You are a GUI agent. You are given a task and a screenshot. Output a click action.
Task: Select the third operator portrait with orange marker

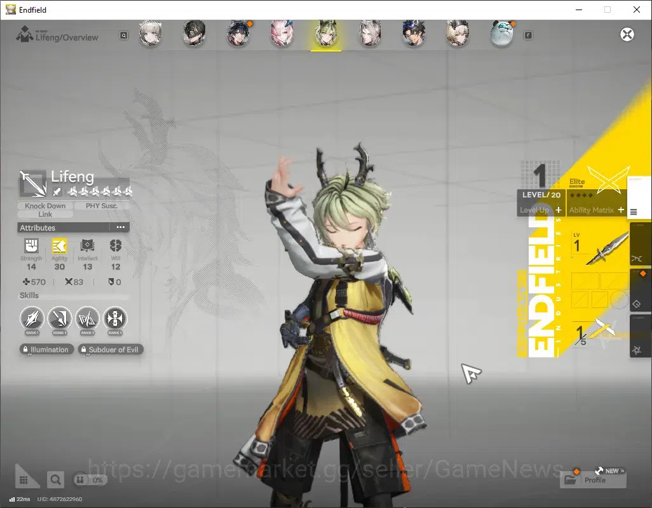tap(238, 33)
